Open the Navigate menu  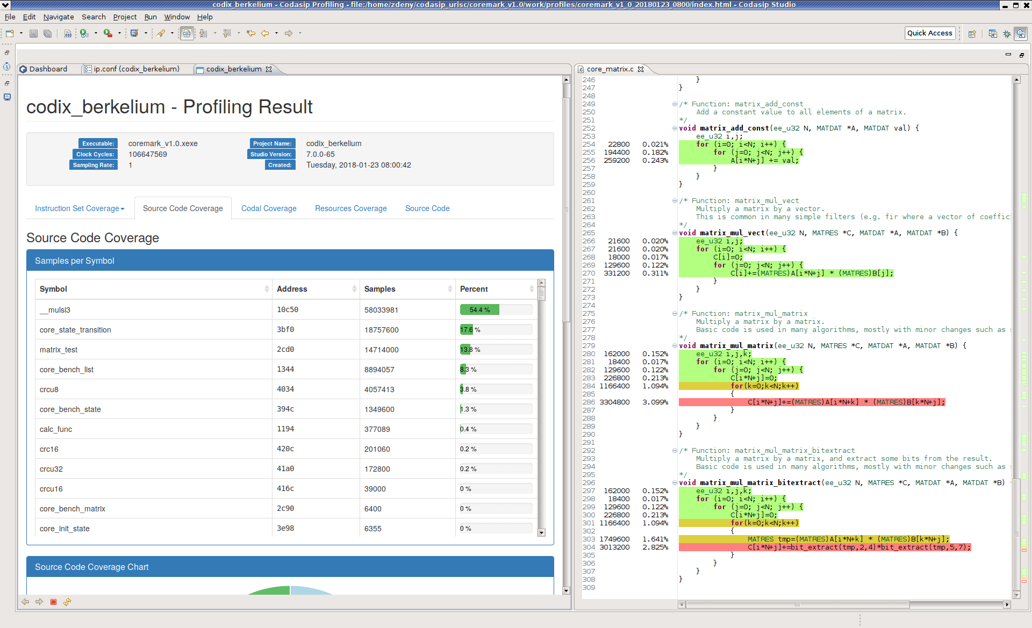tap(58, 17)
